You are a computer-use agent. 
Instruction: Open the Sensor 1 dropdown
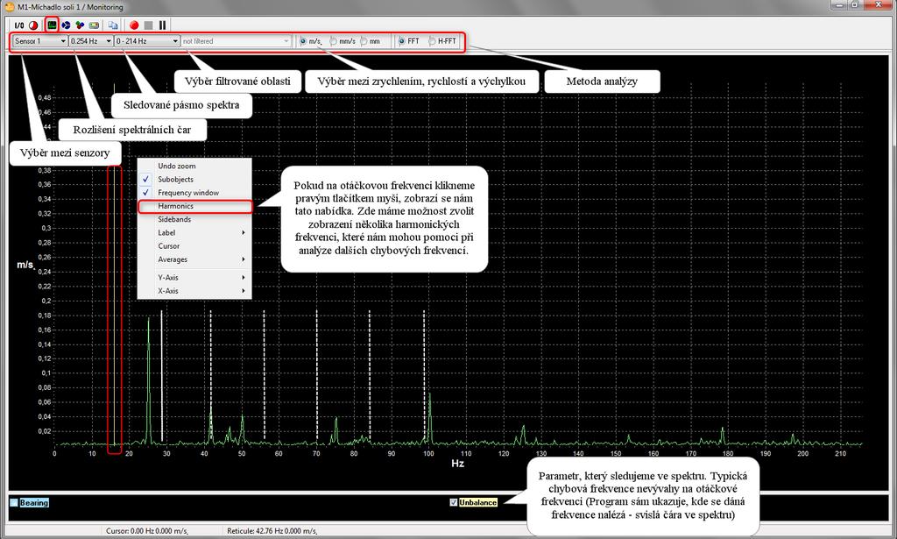[x=40, y=41]
